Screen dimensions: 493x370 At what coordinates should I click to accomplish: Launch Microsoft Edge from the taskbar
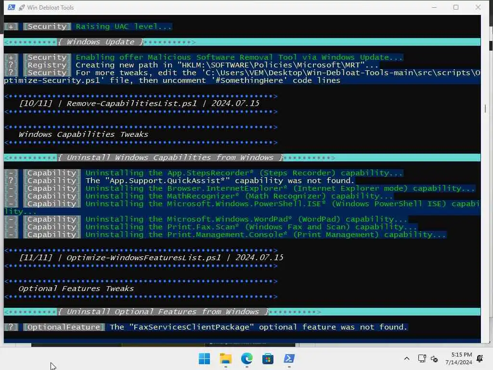[x=247, y=358]
